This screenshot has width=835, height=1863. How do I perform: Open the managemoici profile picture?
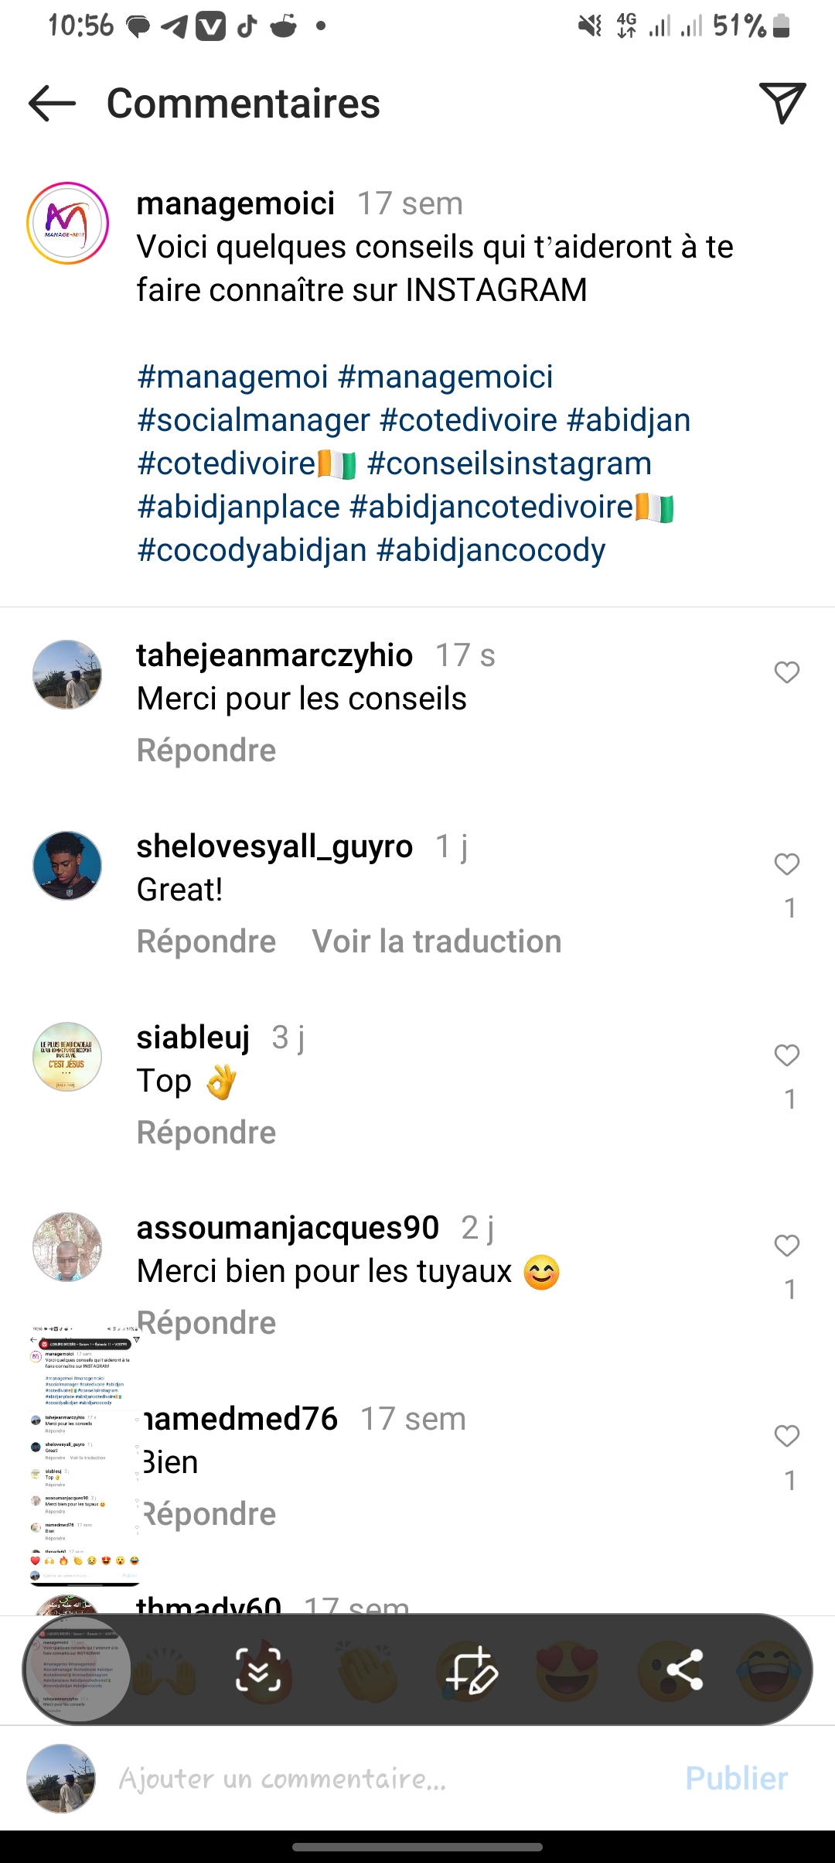(68, 224)
